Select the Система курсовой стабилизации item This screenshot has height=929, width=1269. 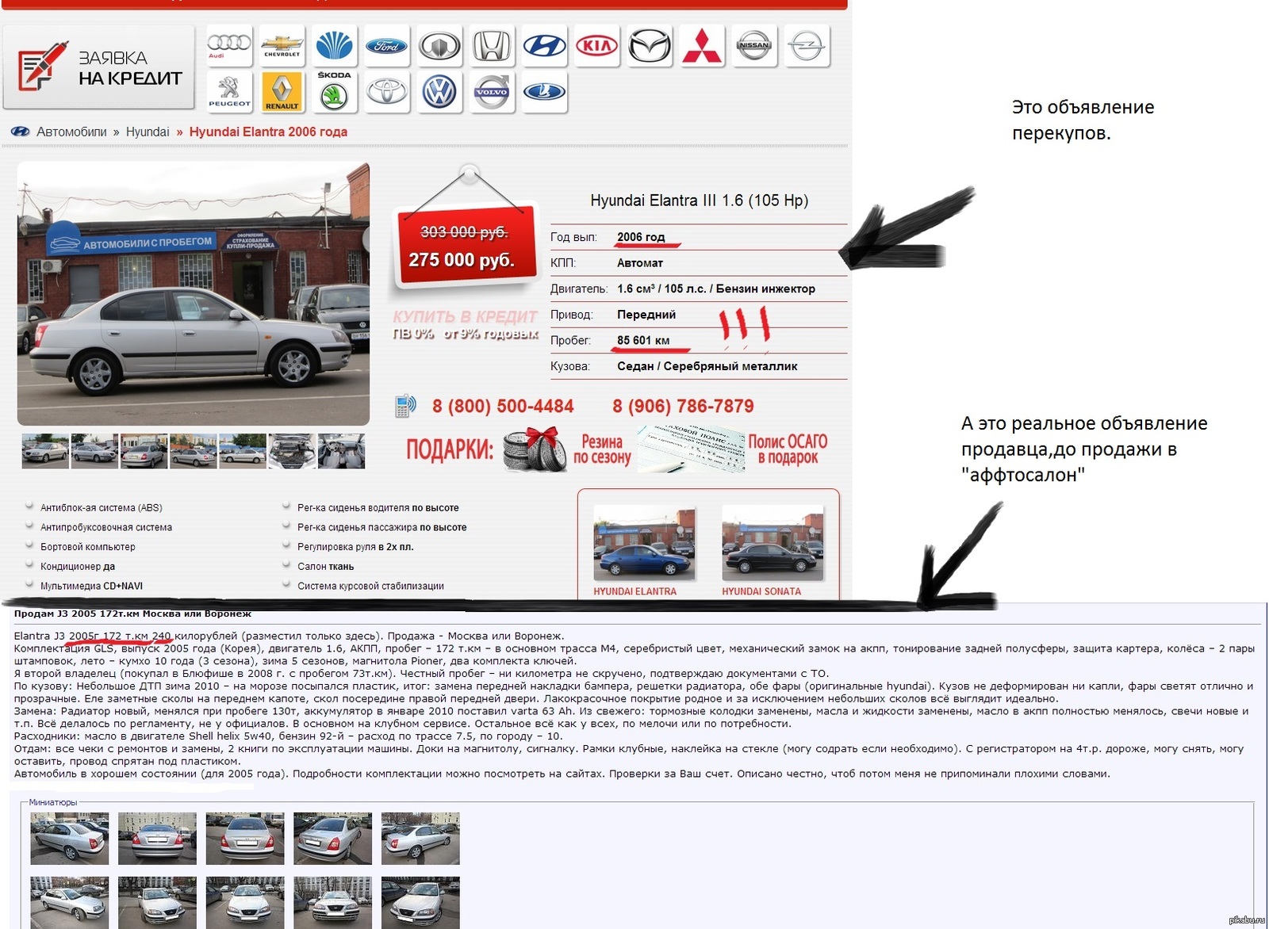point(370,586)
